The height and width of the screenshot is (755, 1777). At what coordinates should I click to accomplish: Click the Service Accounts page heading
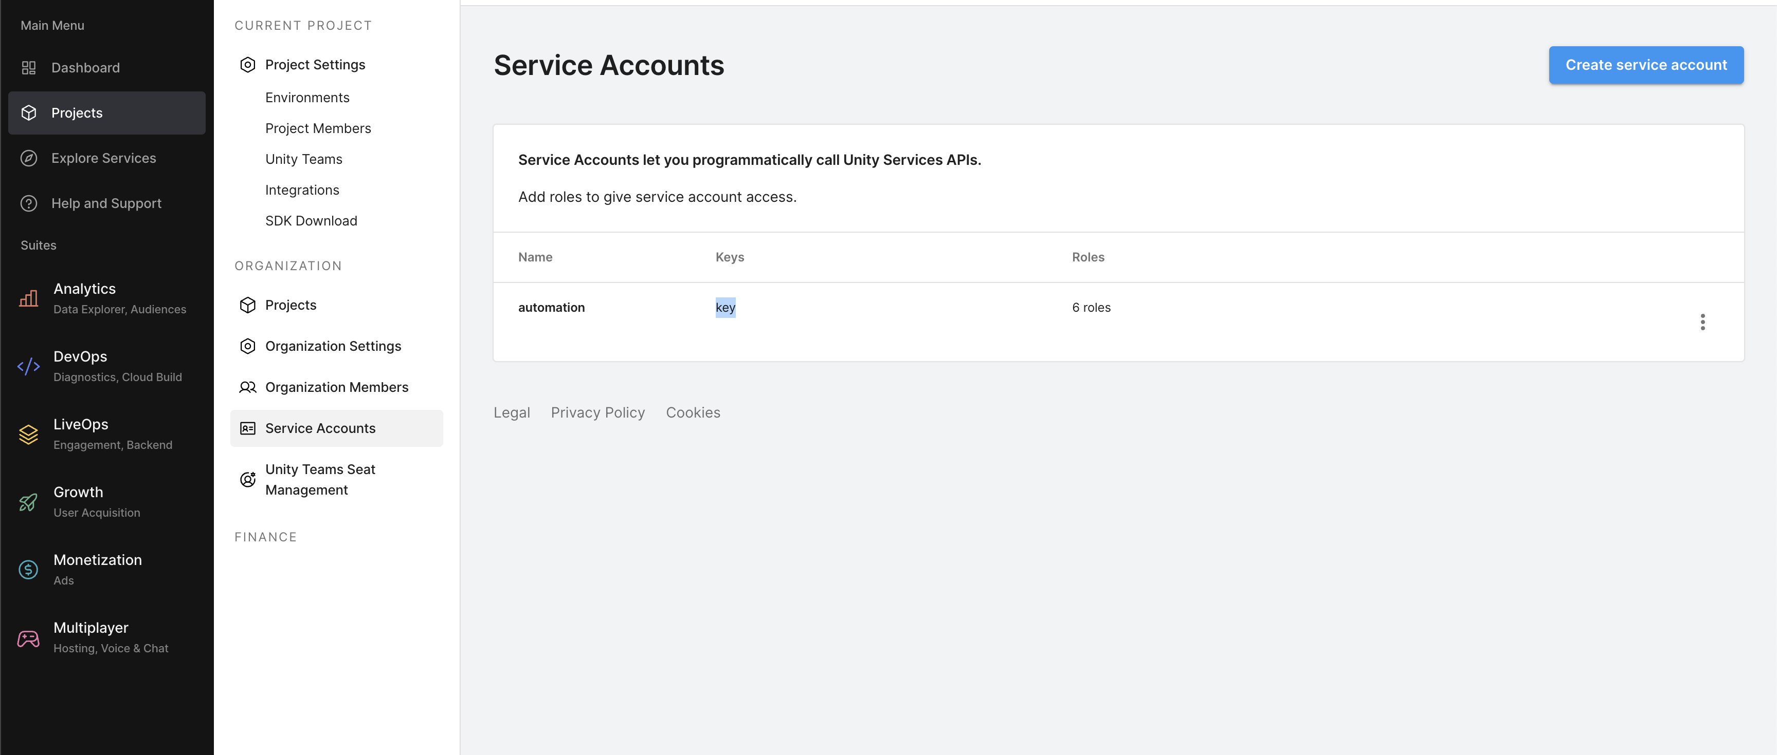[x=608, y=65]
